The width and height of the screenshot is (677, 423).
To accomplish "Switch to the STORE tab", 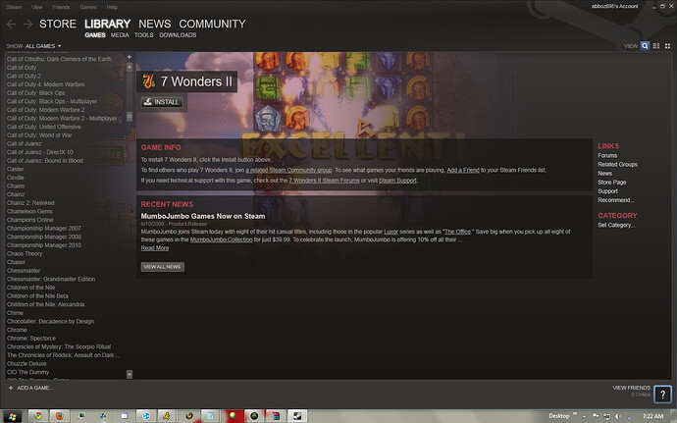I will pos(58,24).
